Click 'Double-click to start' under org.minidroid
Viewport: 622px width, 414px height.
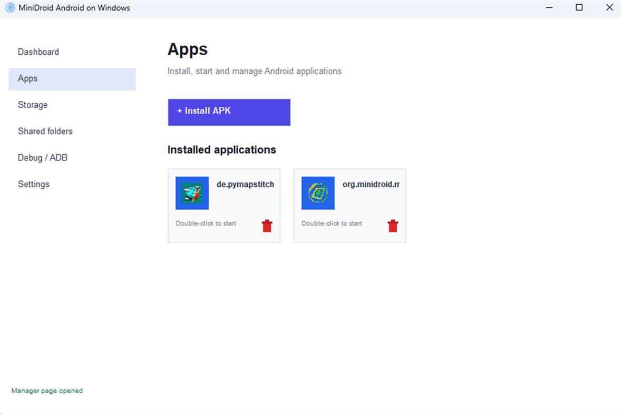coord(332,223)
